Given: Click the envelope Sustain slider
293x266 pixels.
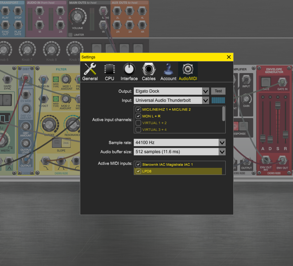Looking at the screenshot, I should coord(278,105).
